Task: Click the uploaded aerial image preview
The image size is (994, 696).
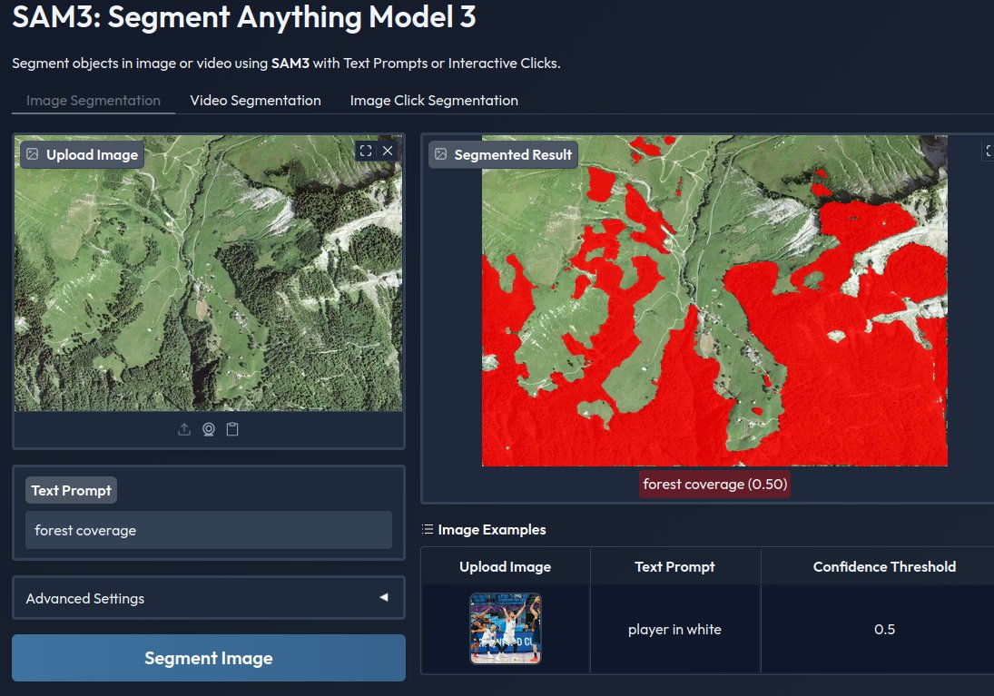Action: point(209,273)
